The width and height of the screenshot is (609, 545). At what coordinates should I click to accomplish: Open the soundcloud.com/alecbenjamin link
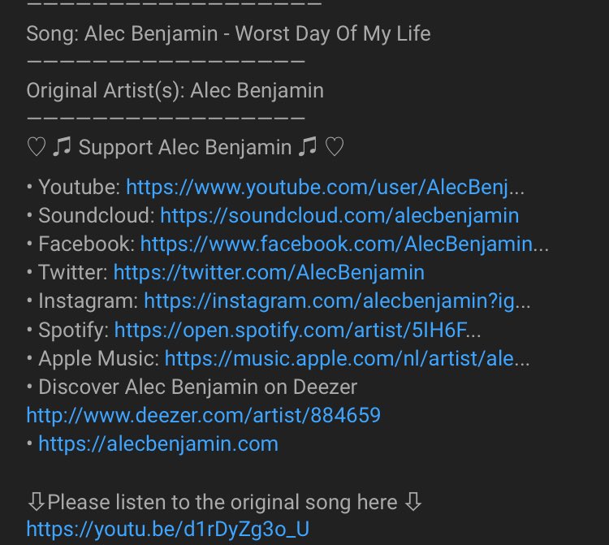point(339,215)
